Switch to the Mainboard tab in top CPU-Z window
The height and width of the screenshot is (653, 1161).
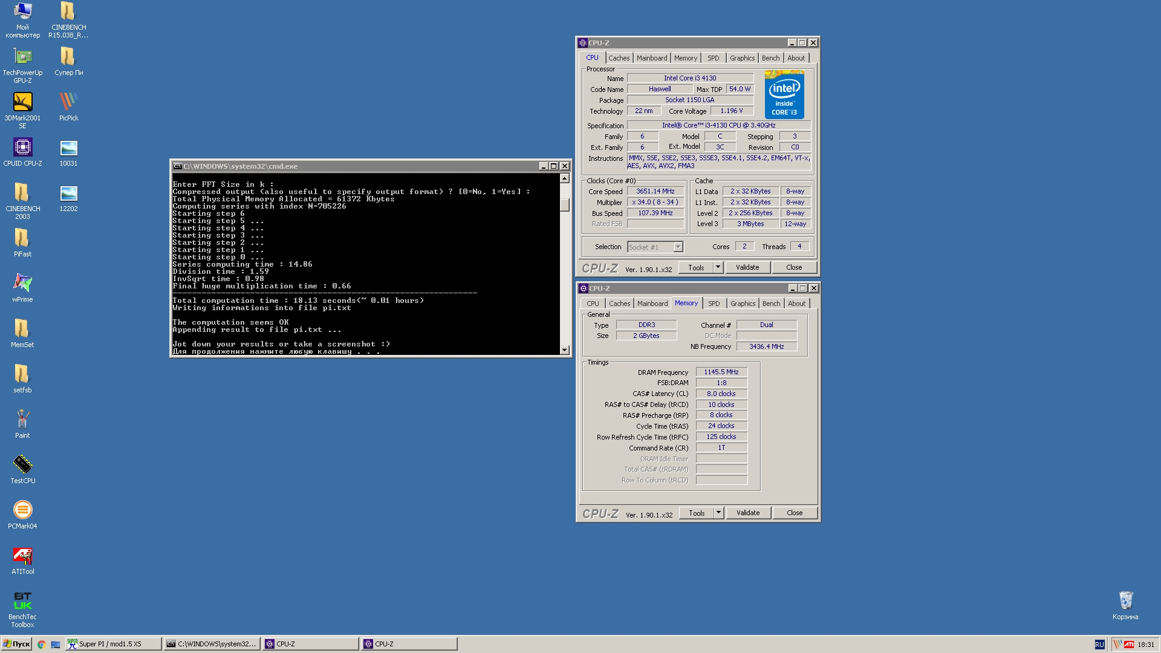coord(652,58)
